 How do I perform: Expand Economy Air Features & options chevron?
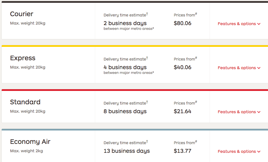click(x=259, y=152)
